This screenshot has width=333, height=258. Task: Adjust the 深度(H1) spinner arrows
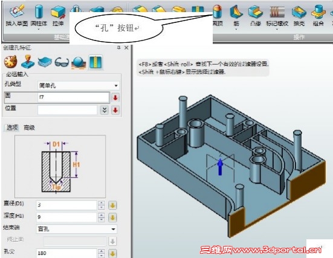[102, 218]
